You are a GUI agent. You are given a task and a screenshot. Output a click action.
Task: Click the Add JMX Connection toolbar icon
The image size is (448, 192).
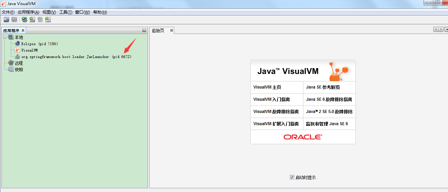pyautogui.click(x=32, y=20)
